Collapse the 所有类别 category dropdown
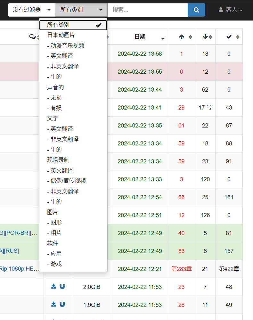253x320 pixels. [81, 10]
